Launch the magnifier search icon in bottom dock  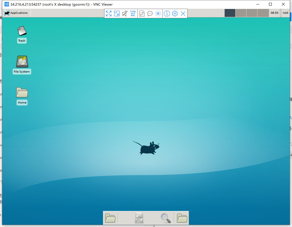166,218
